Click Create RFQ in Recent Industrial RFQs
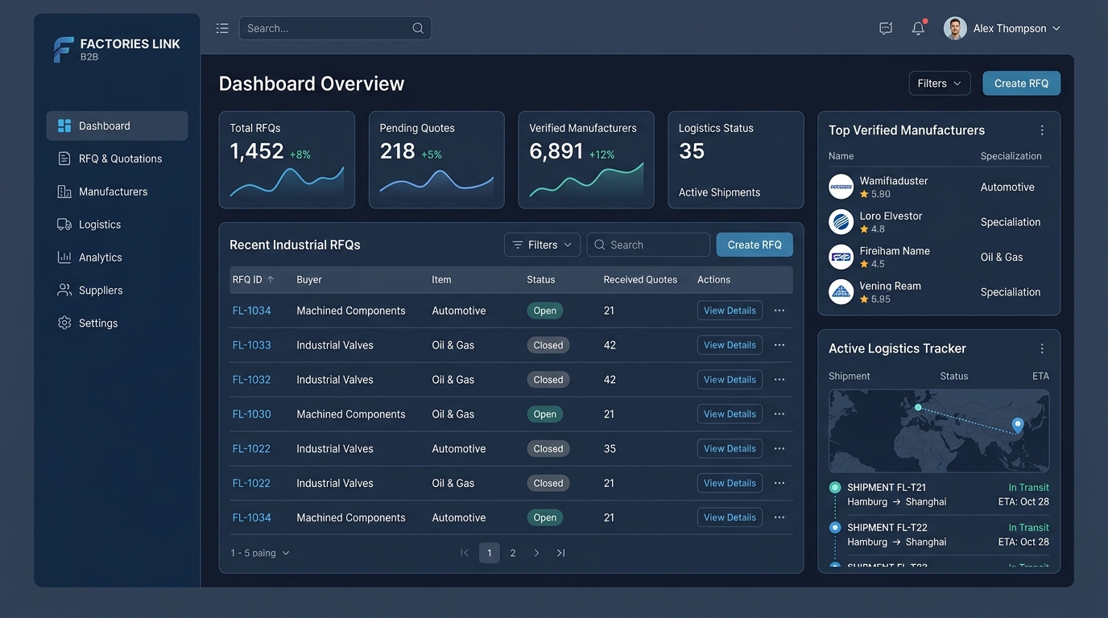This screenshot has width=1108, height=618. [x=755, y=245]
